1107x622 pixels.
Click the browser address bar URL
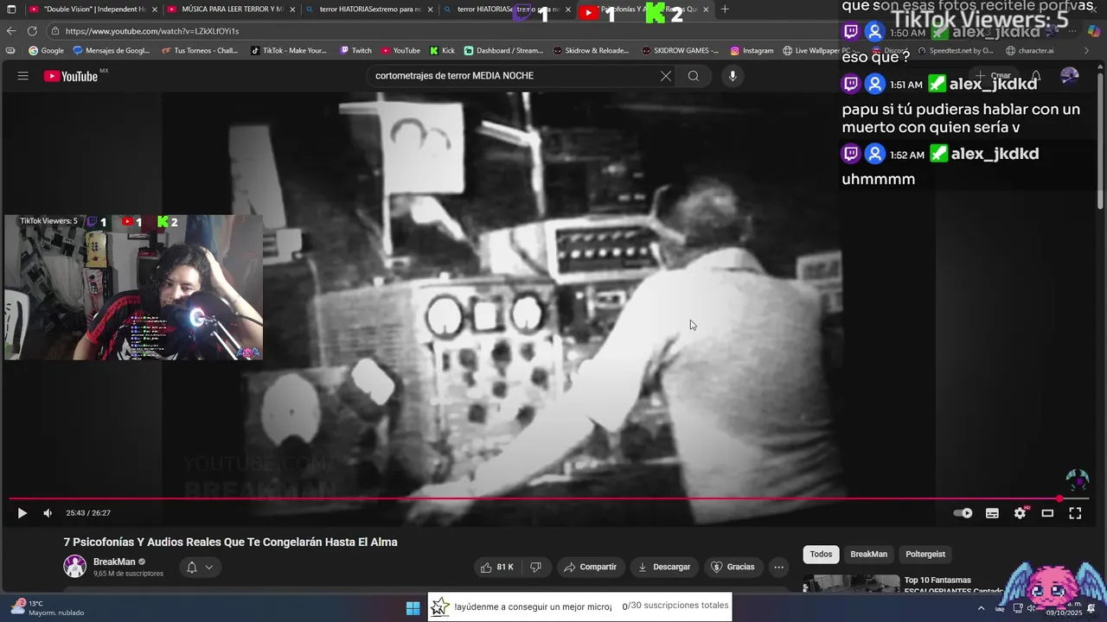(x=152, y=31)
